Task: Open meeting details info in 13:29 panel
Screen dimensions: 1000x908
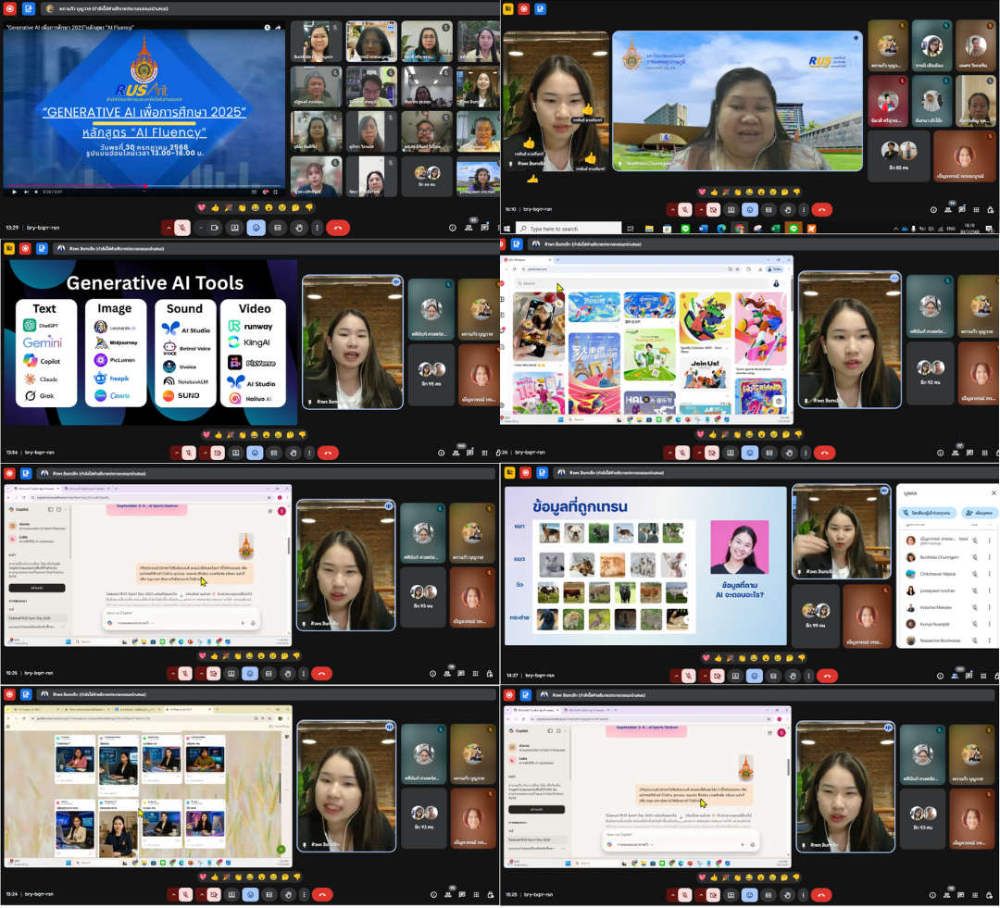Action: (x=452, y=228)
